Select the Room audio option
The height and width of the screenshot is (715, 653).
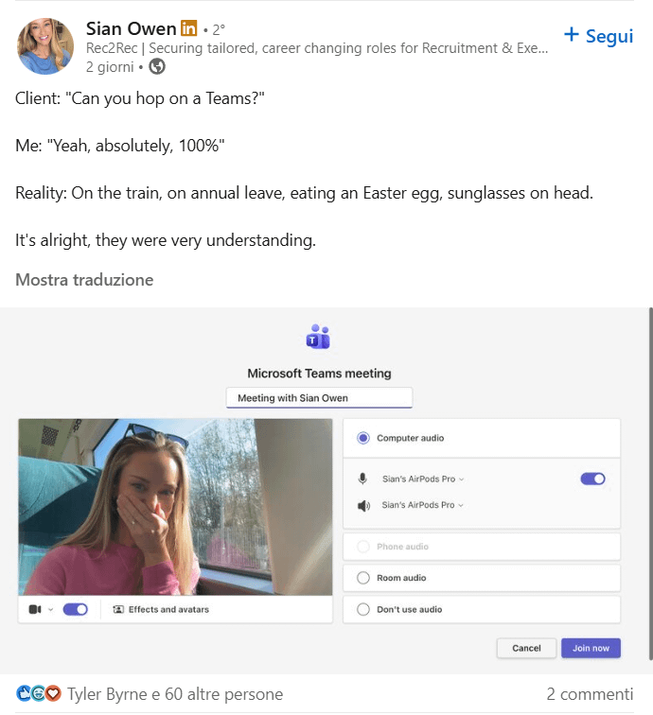(362, 578)
